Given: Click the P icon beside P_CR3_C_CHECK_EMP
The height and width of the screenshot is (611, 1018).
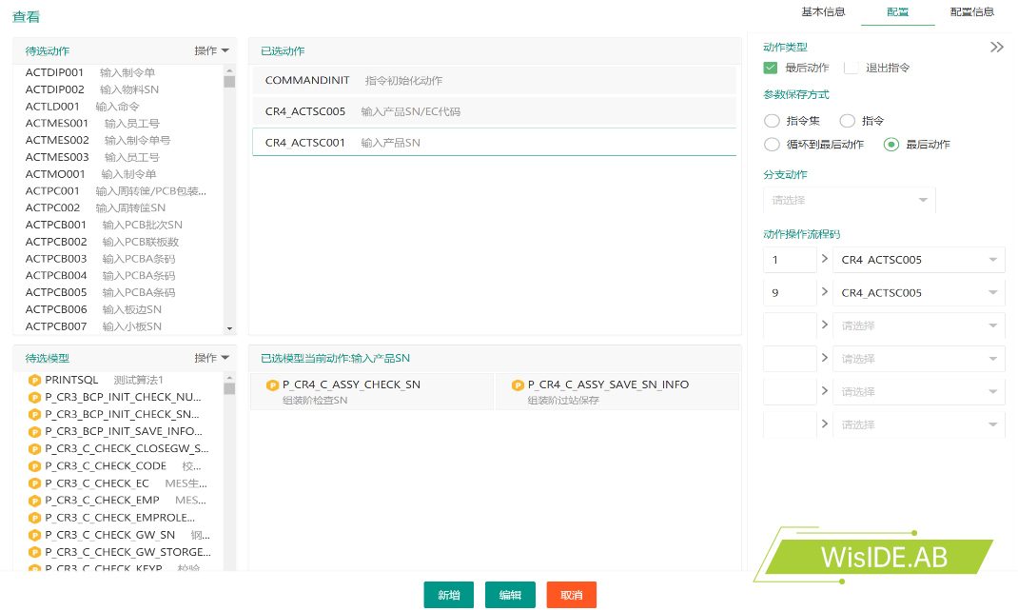Looking at the screenshot, I should (x=35, y=501).
